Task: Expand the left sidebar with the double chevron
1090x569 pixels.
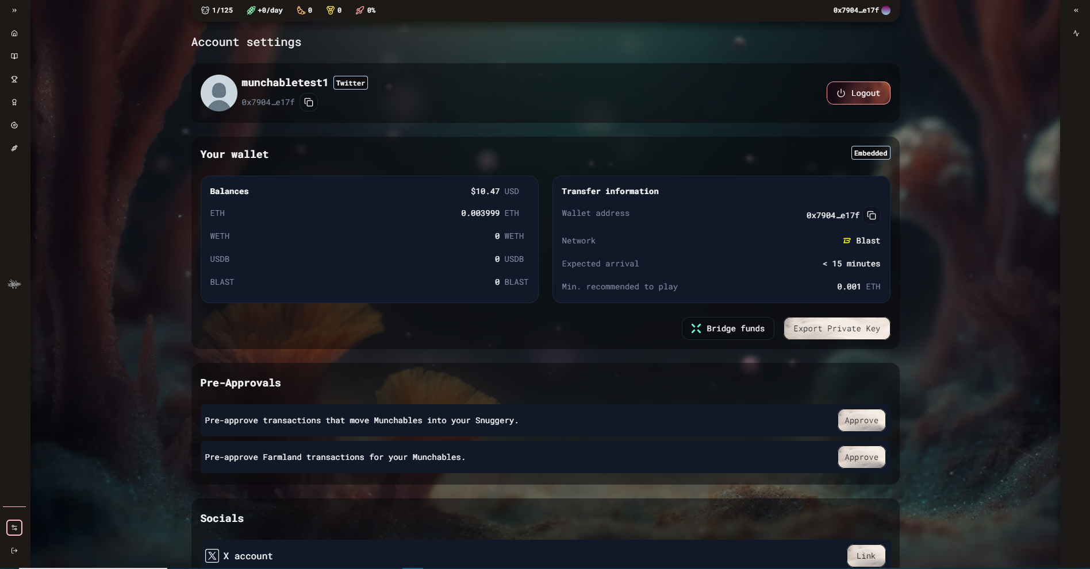Action: tap(14, 10)
